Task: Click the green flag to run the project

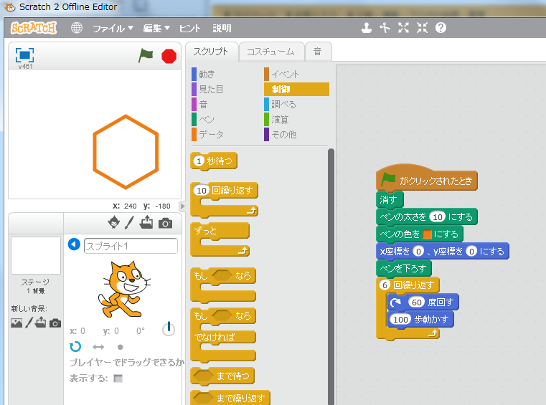Action: tap(146, 55)
